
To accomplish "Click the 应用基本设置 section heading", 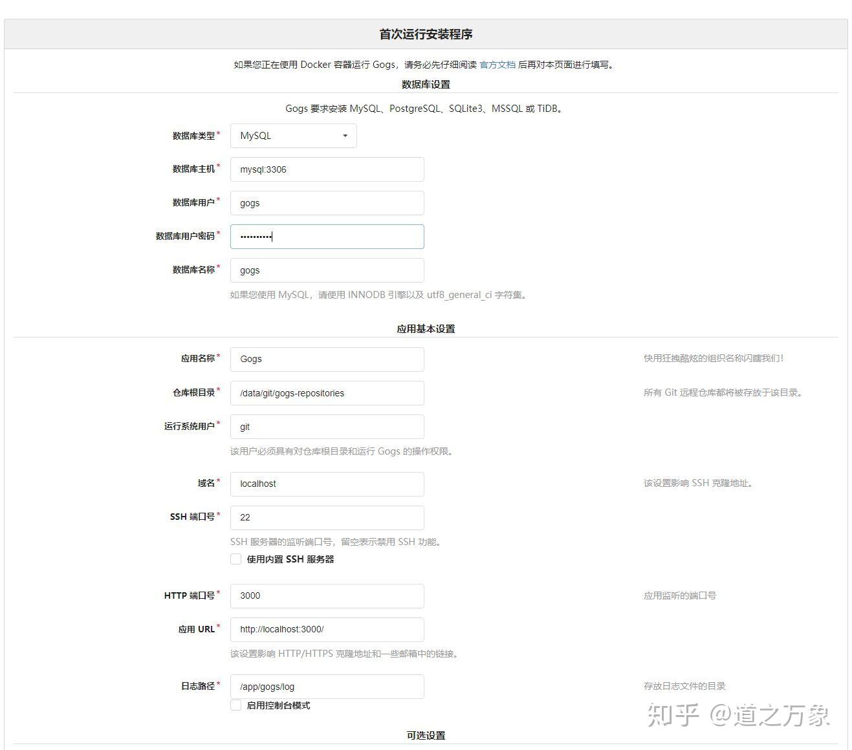I will tap(426, 328).
